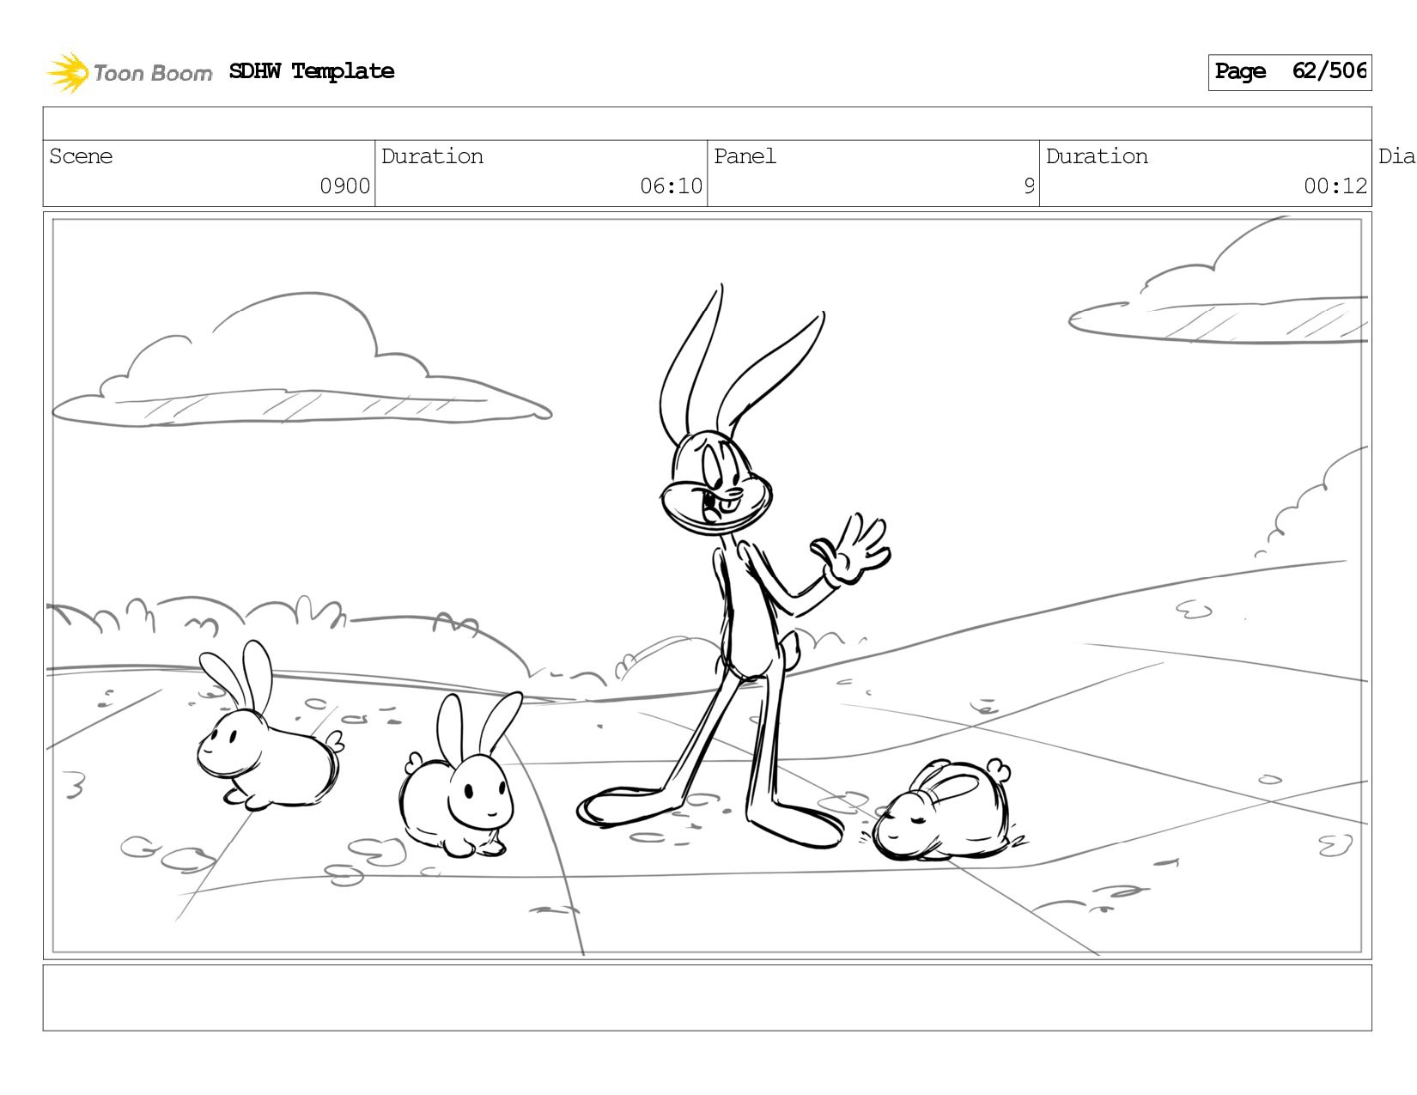Click the Scene label
This screenshot has width=1417, height=1095.
(81, 156)
